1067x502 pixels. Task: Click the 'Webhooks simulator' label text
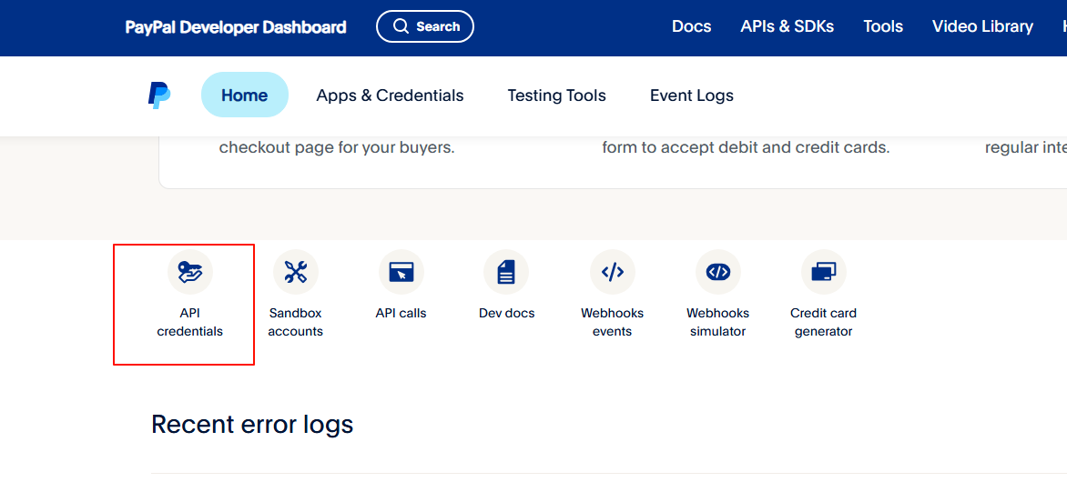tap(718, 323)
